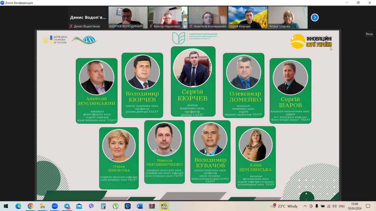Show next page of participant videos
The image size is (376, 211).
[x=315, y=18]
